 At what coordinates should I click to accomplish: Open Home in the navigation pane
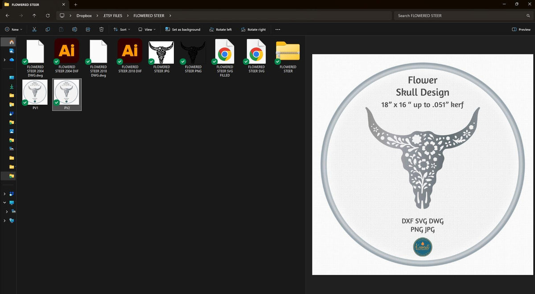pyautogui.click(x=12, y=42)
